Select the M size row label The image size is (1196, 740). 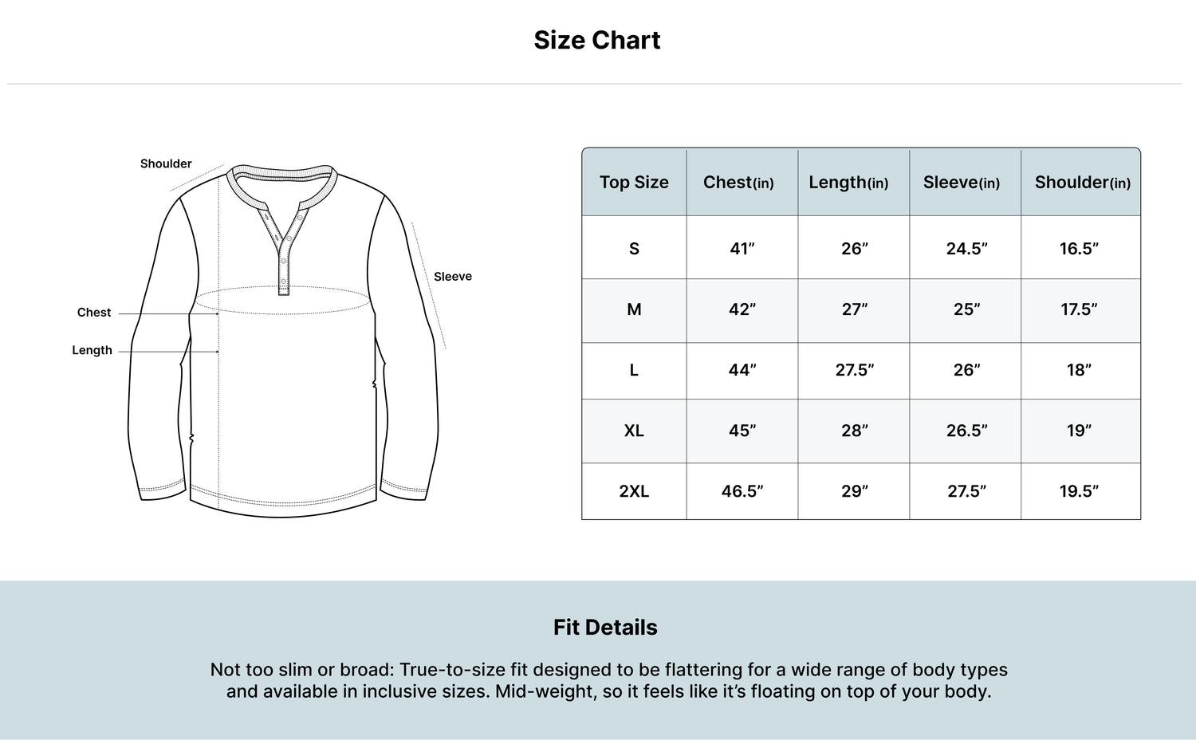click(634, 309)
